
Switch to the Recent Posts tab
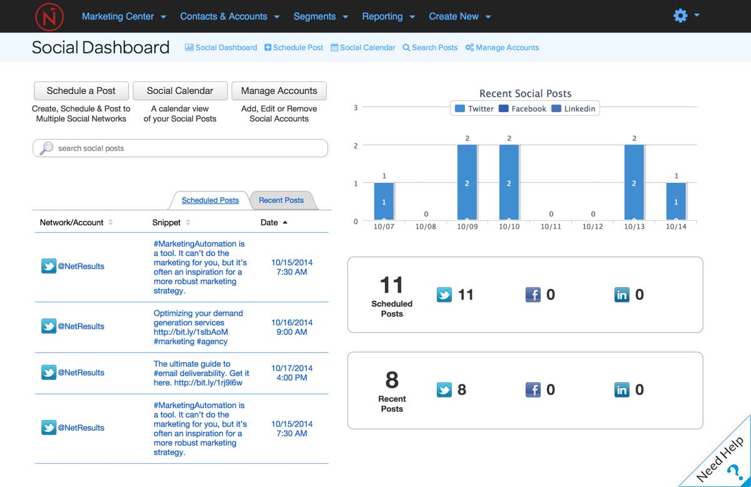tap(281, 200)
